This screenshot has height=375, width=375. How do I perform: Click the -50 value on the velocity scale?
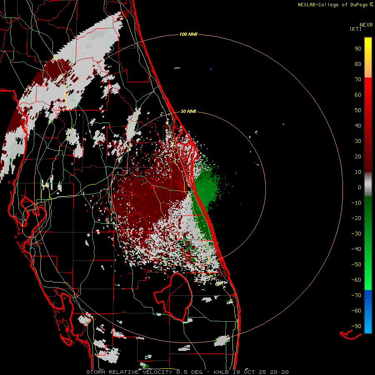pos(356,265)
